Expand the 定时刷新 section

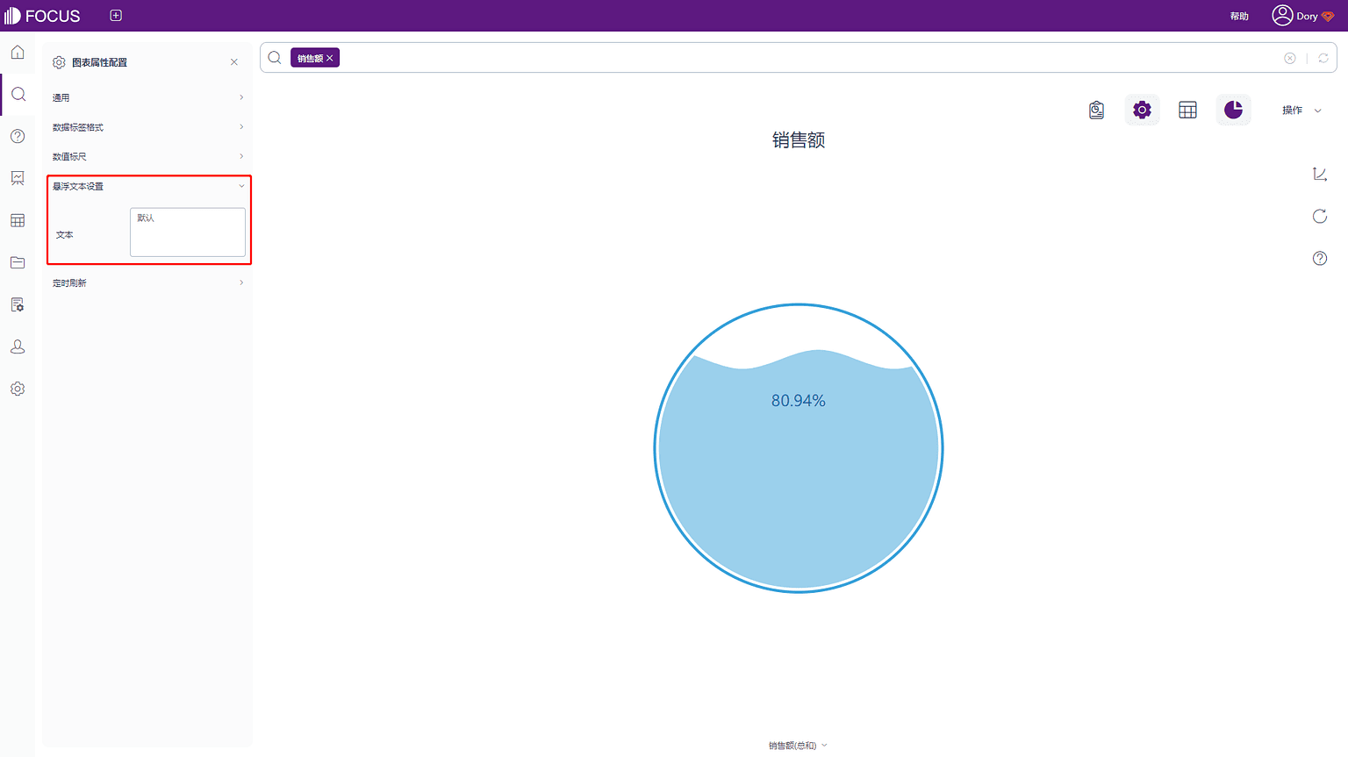click(147, 282)
